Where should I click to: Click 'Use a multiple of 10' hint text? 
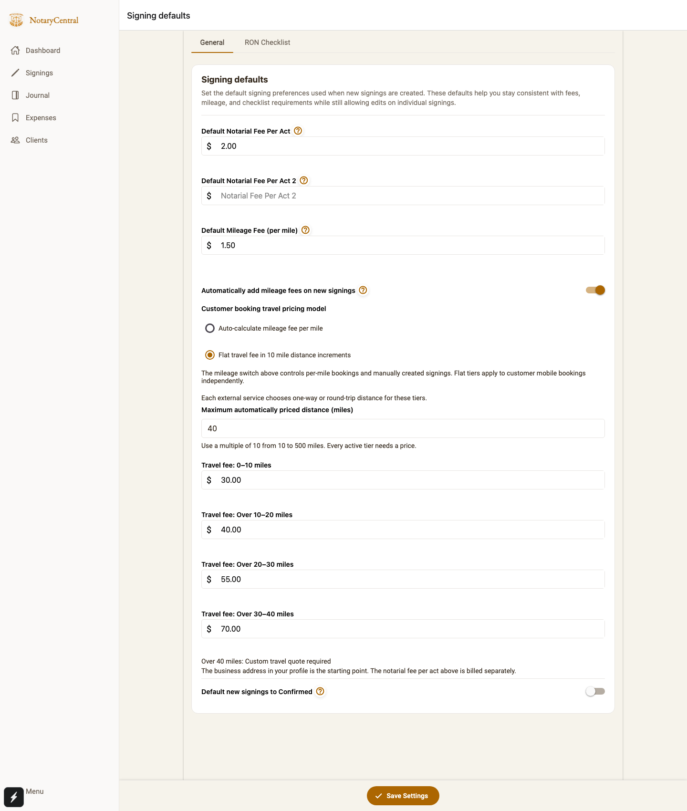[309, 446]
